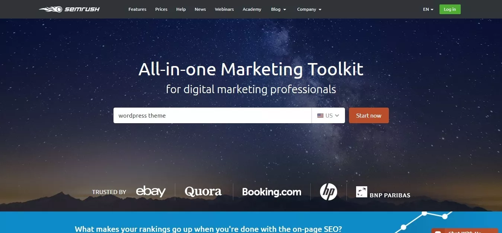Viewport: 502px width, 233px height.
Task: Click the green Log in button
Action: [450, 9]
